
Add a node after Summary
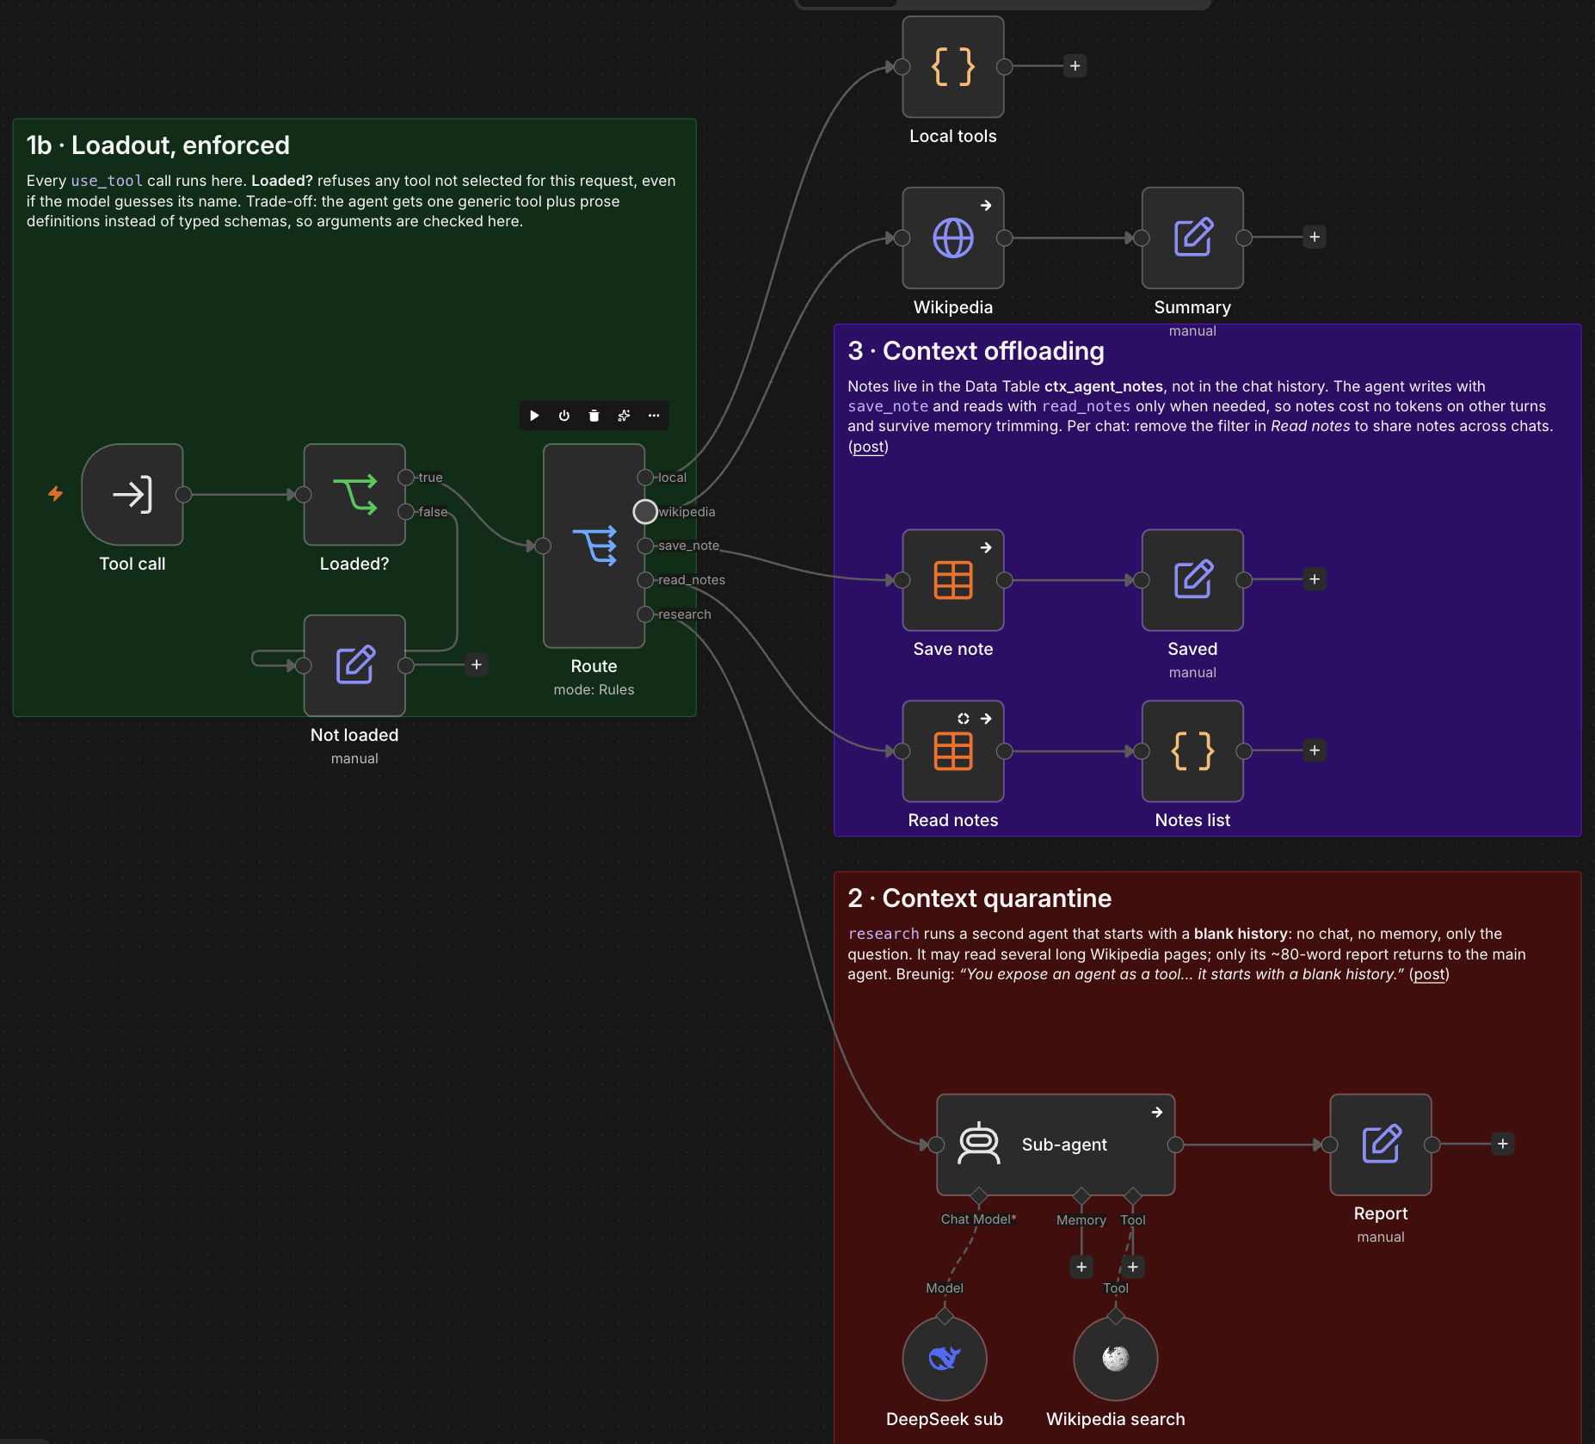(1315, 237)
